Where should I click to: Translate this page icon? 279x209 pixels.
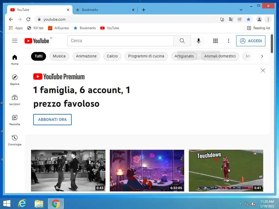click(x=231, y=19)
